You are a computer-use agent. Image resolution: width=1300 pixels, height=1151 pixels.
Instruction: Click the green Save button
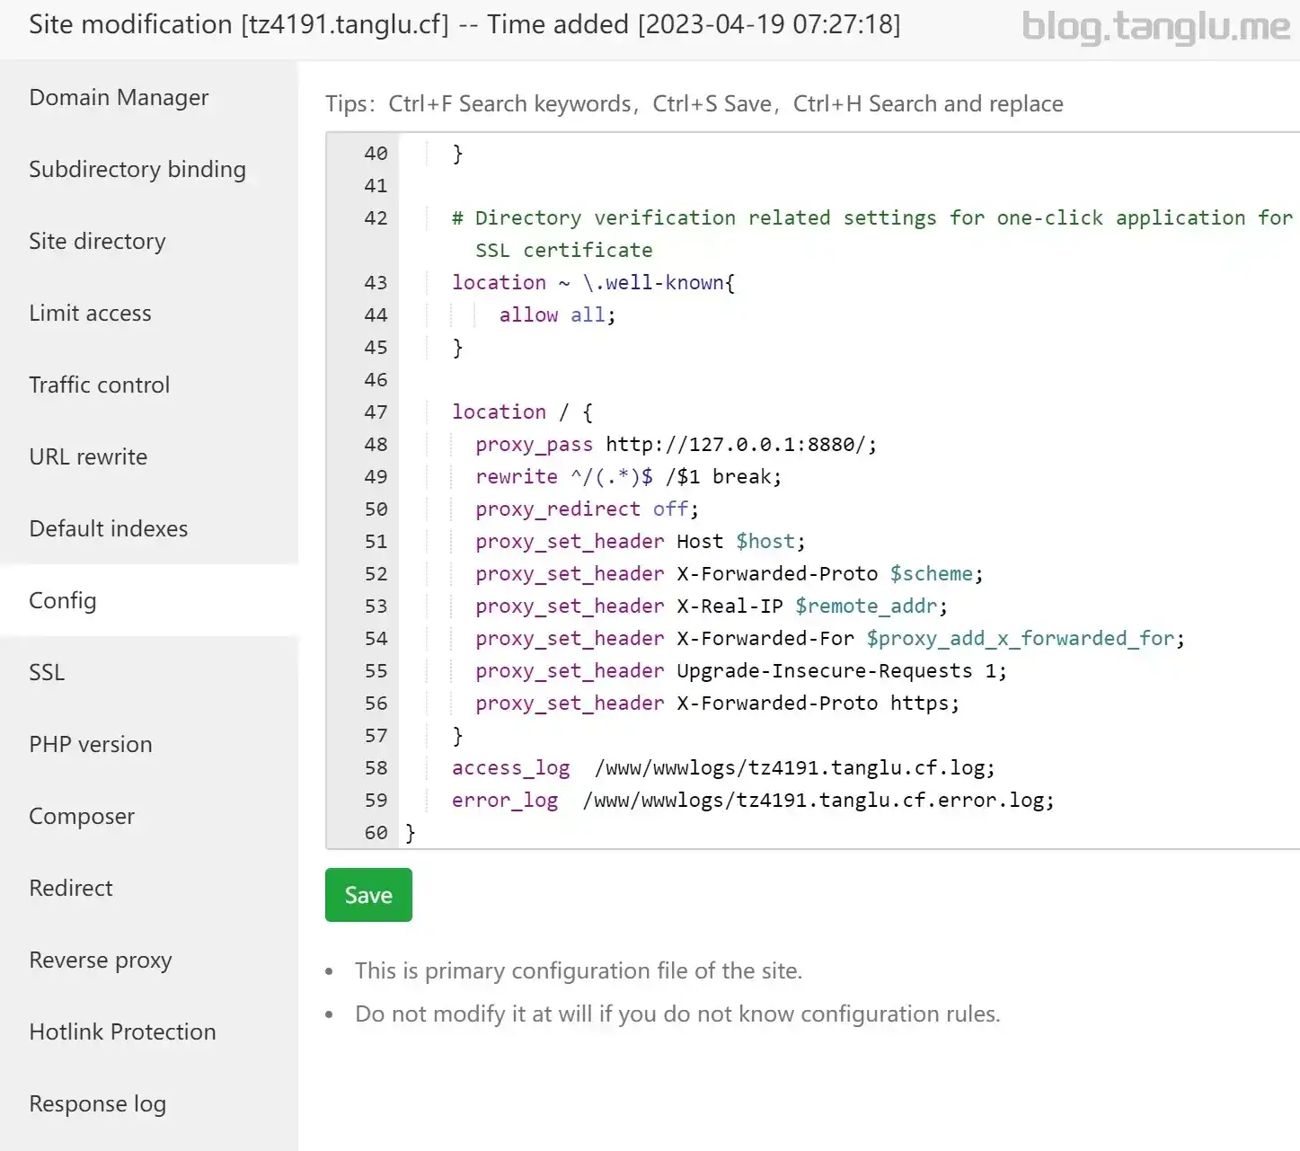(368, 895)
